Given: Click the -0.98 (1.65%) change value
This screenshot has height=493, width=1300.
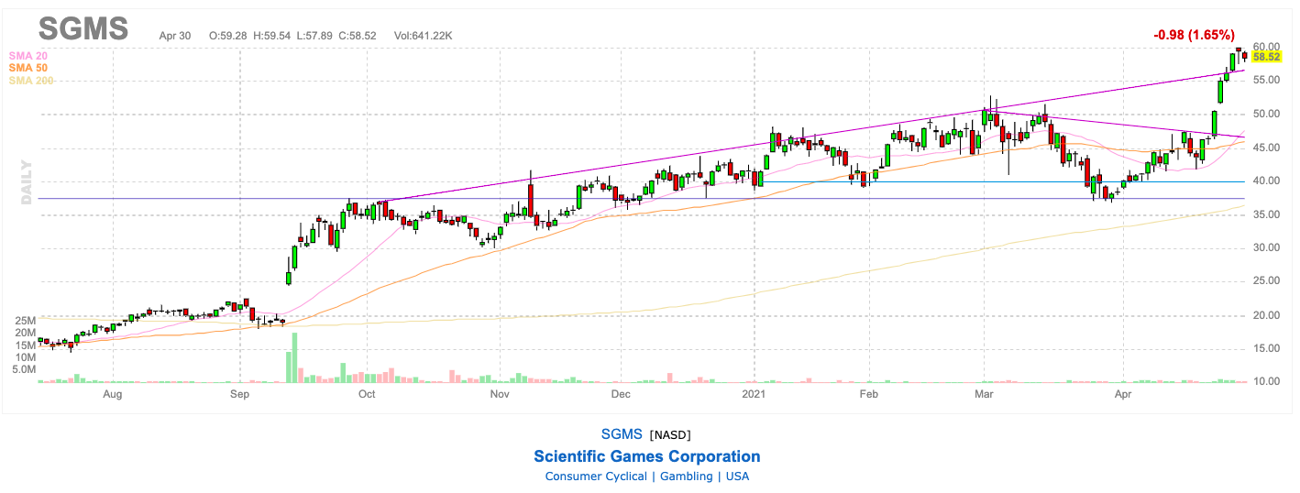Looking at the screenshot, I should [1194, 35].
